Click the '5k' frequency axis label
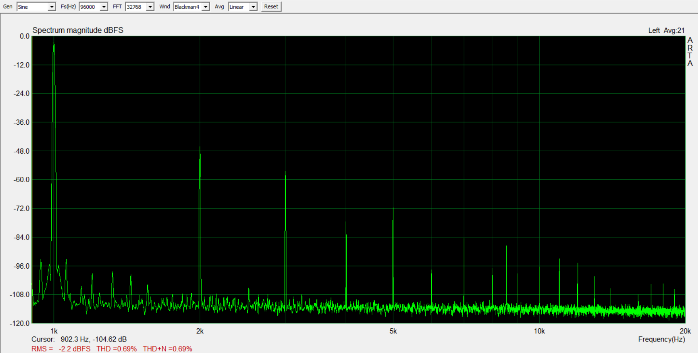Viewport: 698px width, 353px height. tap(393, 331)
